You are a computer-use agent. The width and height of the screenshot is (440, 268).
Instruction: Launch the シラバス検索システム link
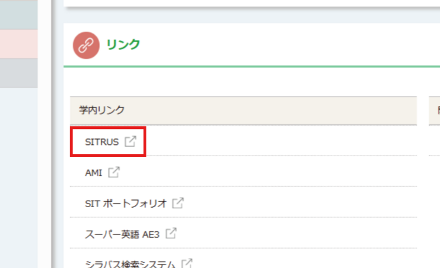129,263
